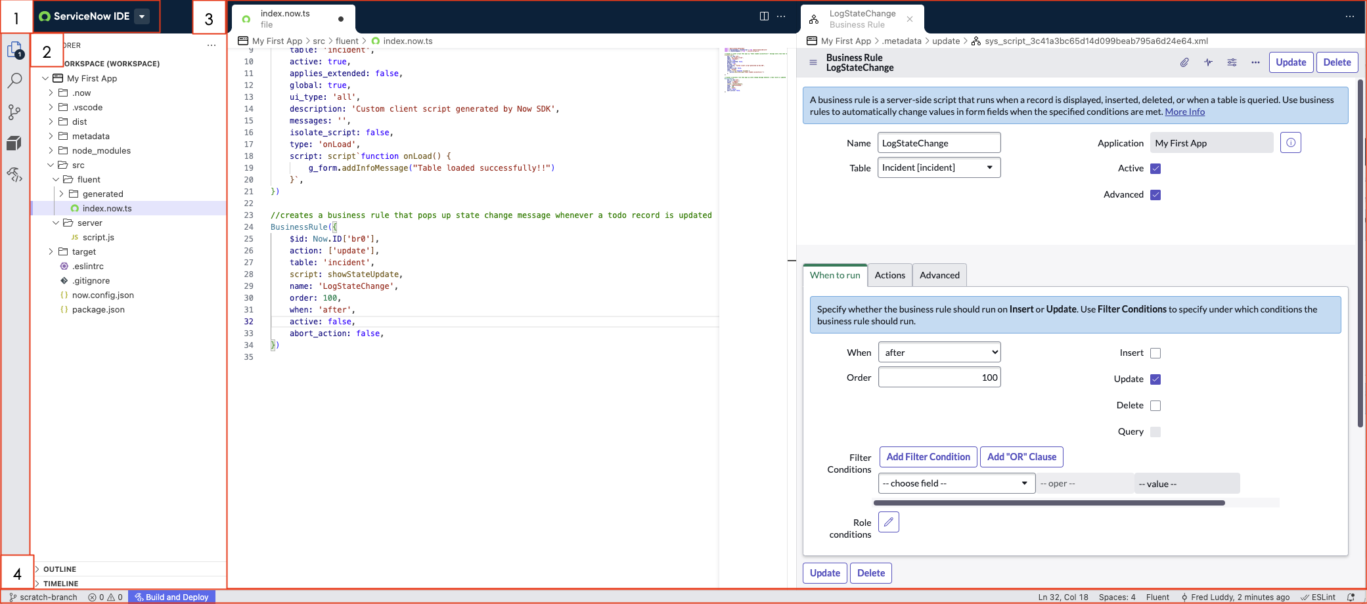The height and width of the screenshot is (604, 1367).
Task: Show application info icon beside My First App
Action: click(1291, 142)
